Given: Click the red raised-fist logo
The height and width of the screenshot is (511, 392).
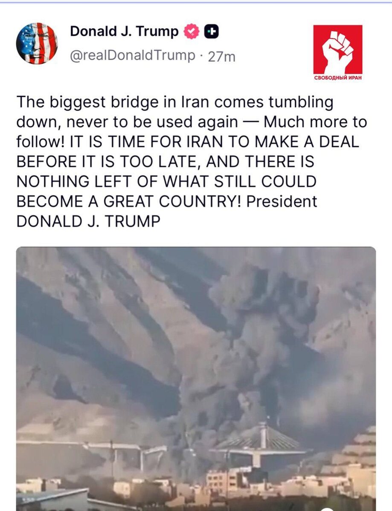Looking at the screenshot, I should [x=337, y=49].
